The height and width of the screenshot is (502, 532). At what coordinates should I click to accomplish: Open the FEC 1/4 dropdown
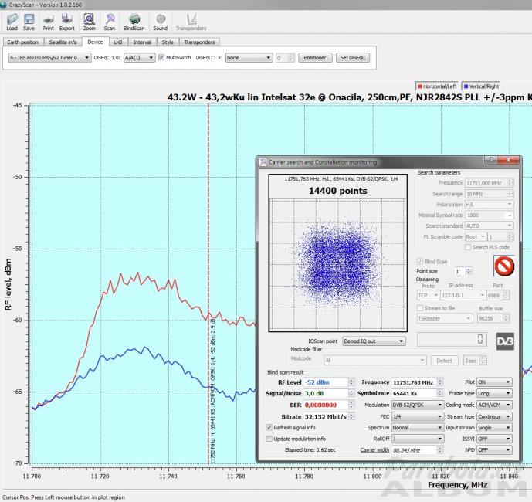(417, 416)
